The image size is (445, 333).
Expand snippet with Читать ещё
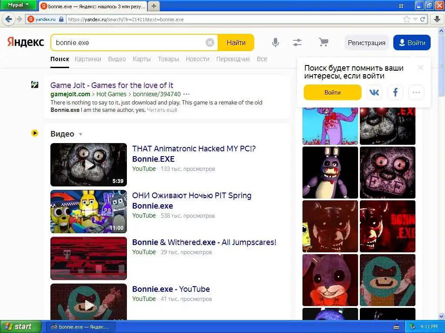click(x=162, y=110)
